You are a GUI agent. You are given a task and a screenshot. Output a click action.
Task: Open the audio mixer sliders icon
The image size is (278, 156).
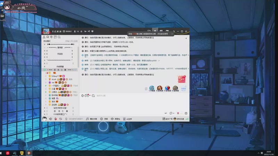point(60,119)
